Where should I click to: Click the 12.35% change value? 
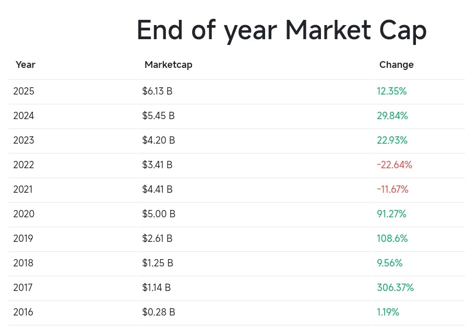pyautogui.click(x=392, y=91)
